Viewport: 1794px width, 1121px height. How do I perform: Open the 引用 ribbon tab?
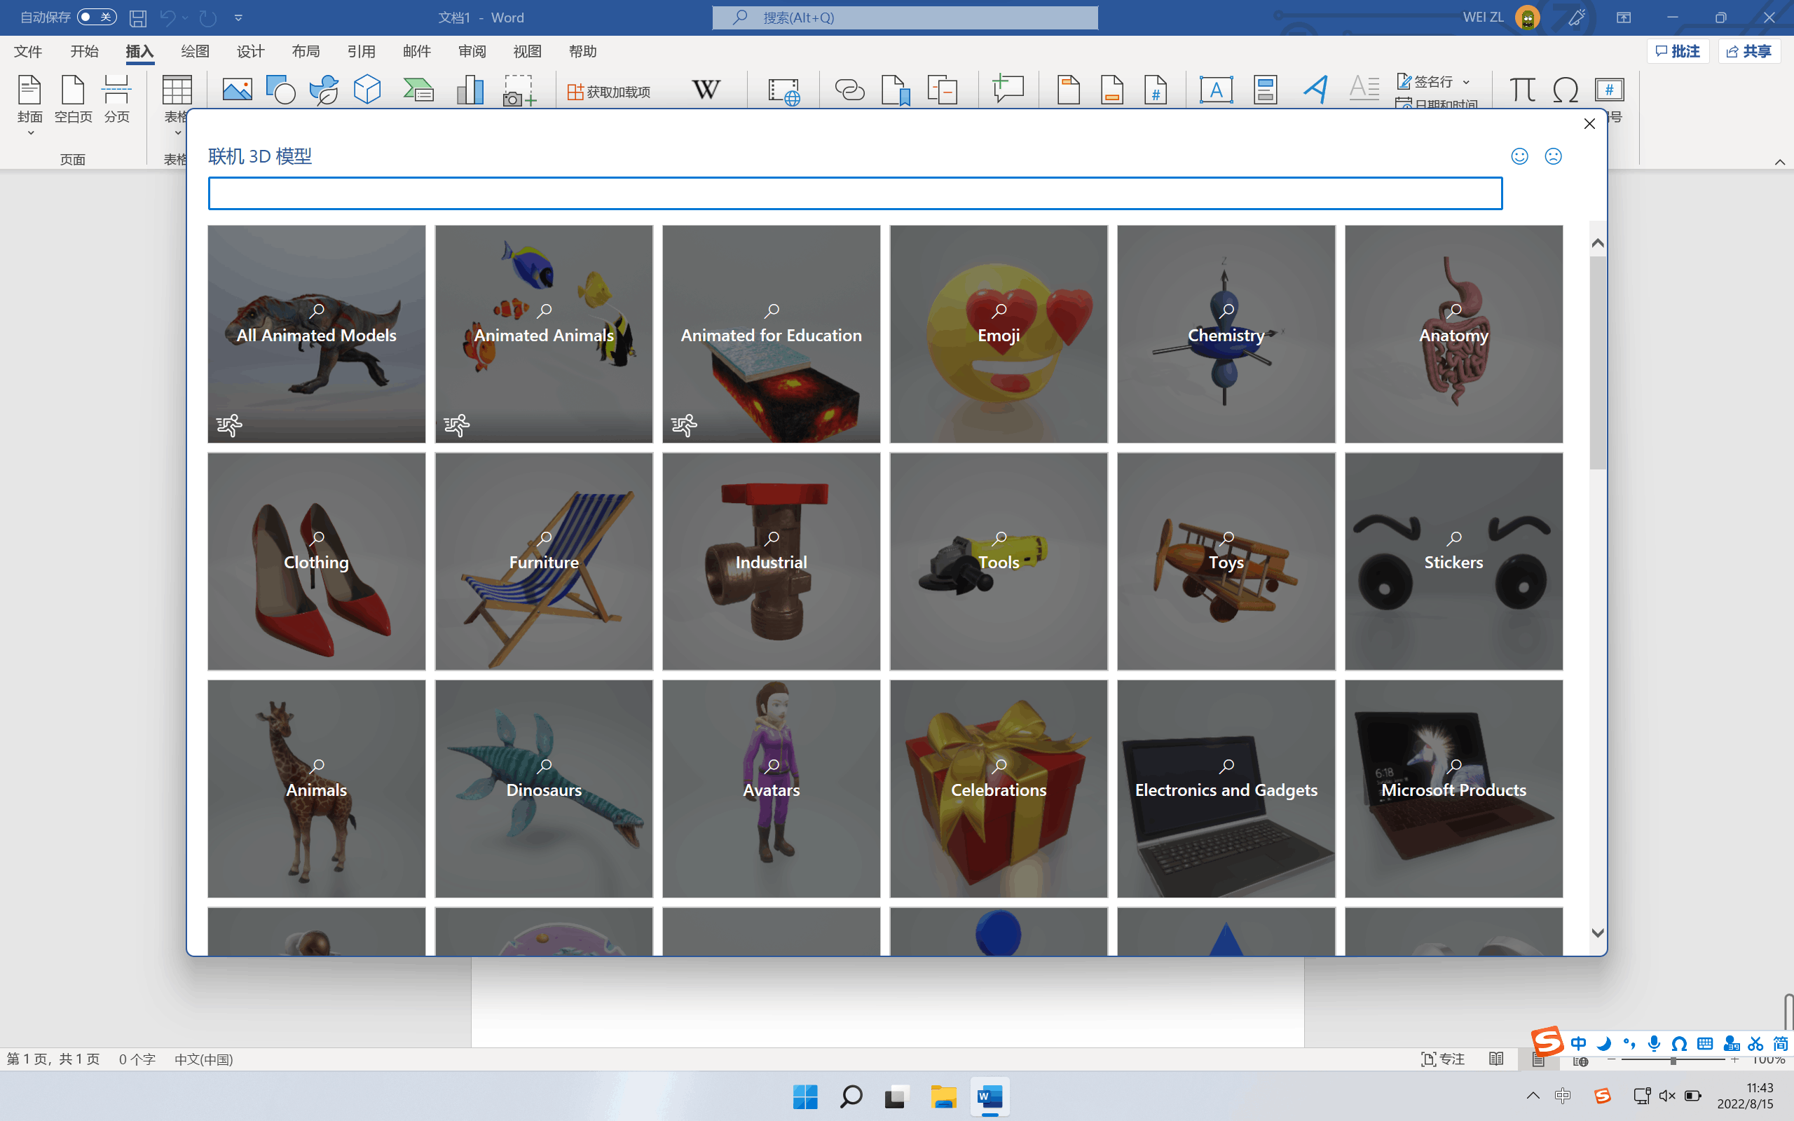point(361,51)
